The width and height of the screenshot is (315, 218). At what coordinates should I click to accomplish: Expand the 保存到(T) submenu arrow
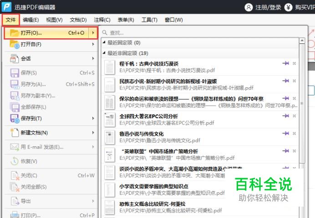tap(93, 119)
